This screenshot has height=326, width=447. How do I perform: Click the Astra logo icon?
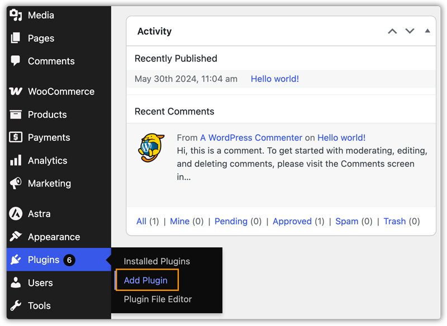click(x=16, y=214)
